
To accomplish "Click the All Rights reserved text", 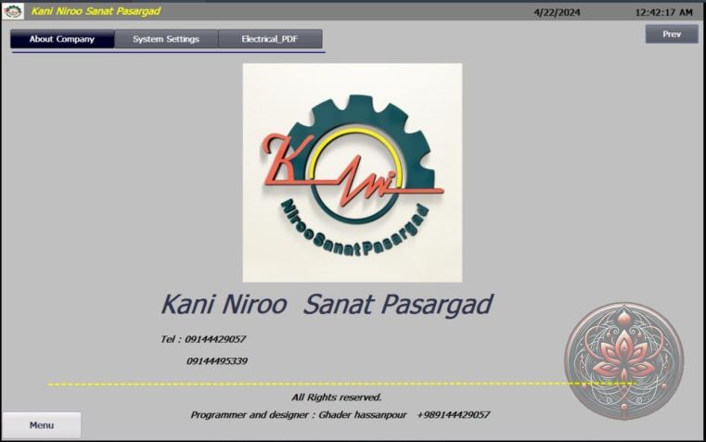I will point(337,397).
